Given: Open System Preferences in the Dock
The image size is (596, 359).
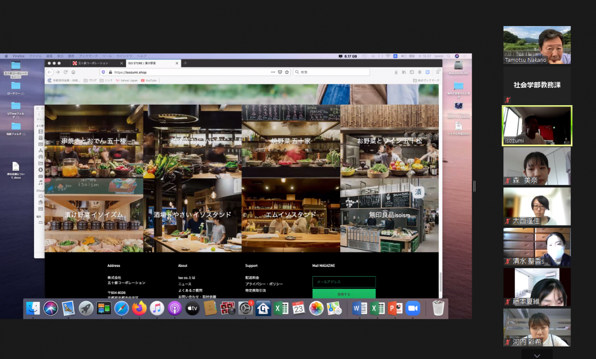Looking at the screenshot, I should pos(245,308).
